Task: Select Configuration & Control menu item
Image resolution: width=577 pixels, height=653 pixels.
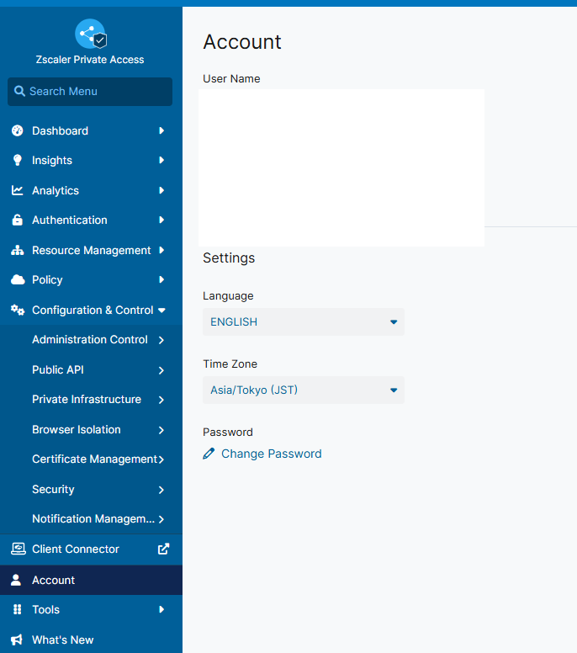Action: pos(91,310)
